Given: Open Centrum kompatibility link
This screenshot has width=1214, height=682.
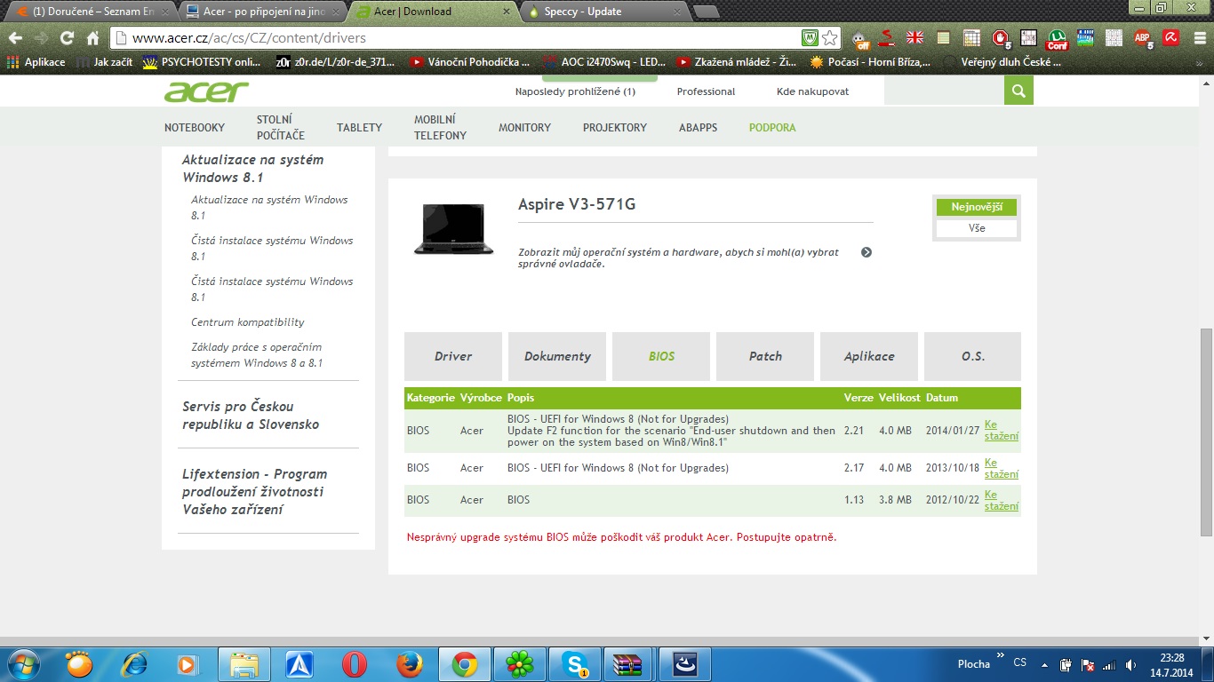Looking at the screenshot, I should coord(248,322).
